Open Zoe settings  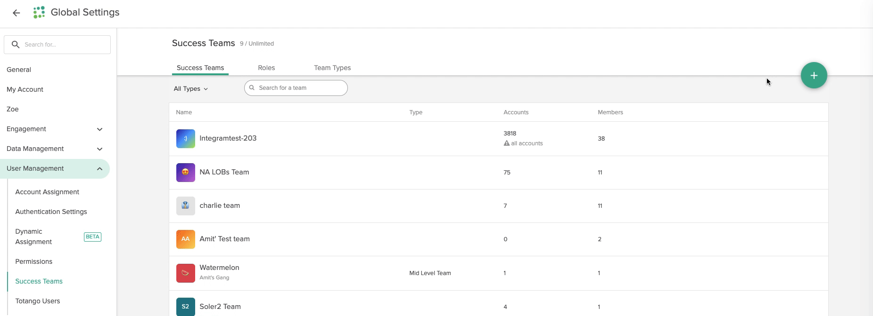pos(13,109)
